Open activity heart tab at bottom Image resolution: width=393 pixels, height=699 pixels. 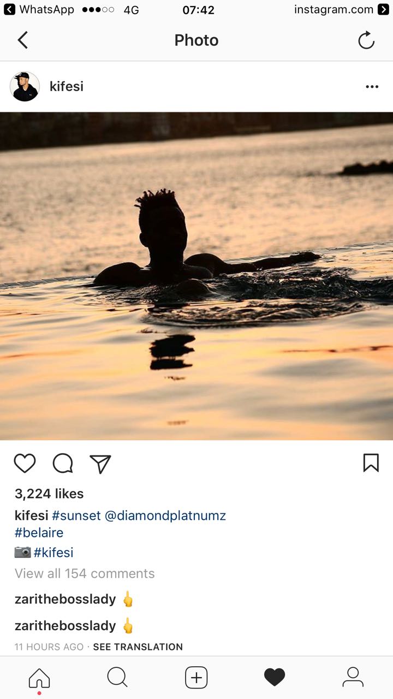pos(275,678)
